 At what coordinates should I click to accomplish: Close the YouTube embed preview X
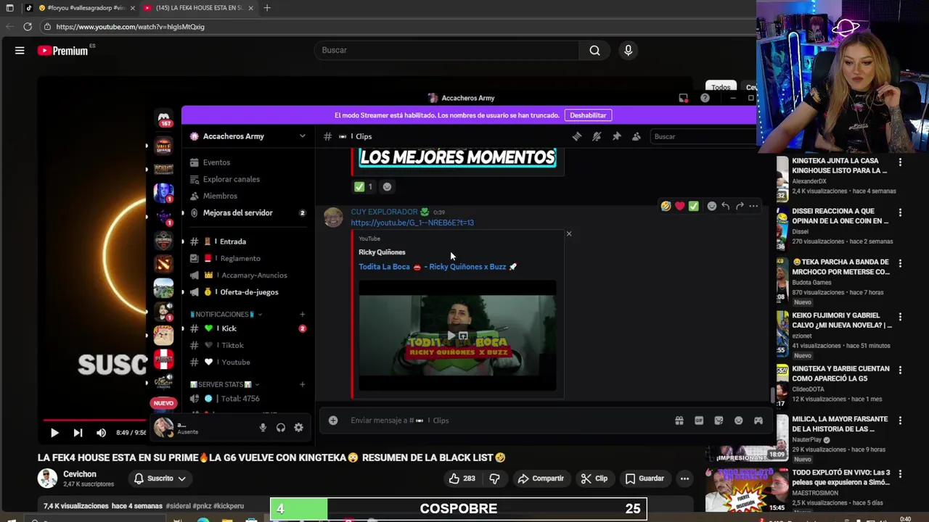click(569, 233)
